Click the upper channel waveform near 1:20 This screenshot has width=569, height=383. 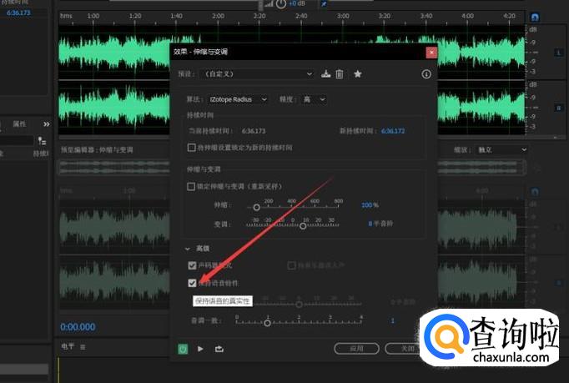[x=135, y=53]
